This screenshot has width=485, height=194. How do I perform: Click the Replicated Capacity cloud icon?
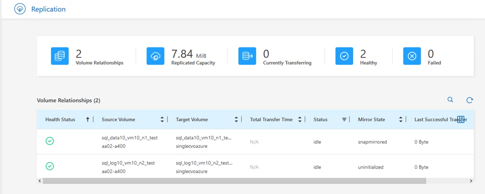[155, 56]
